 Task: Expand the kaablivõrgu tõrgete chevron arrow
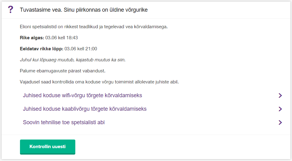tap(280, 109)
